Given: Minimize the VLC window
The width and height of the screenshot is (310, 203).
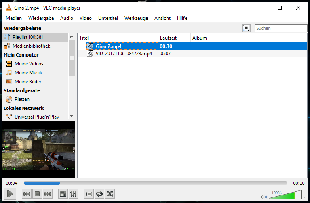Looking at the screenshot, I should (x=261, y=8).
